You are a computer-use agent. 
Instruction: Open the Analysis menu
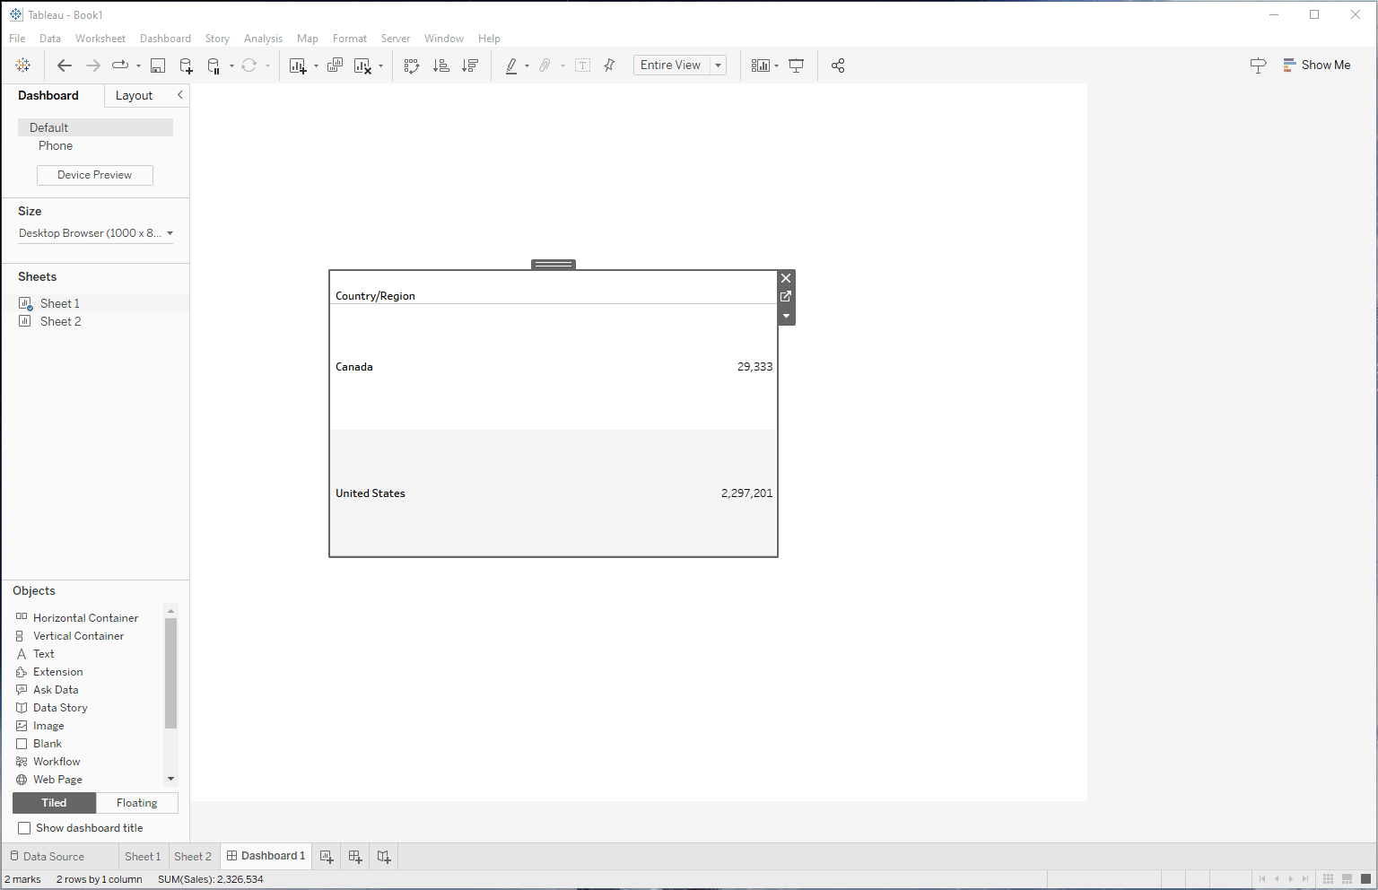[x=263, y=39]
